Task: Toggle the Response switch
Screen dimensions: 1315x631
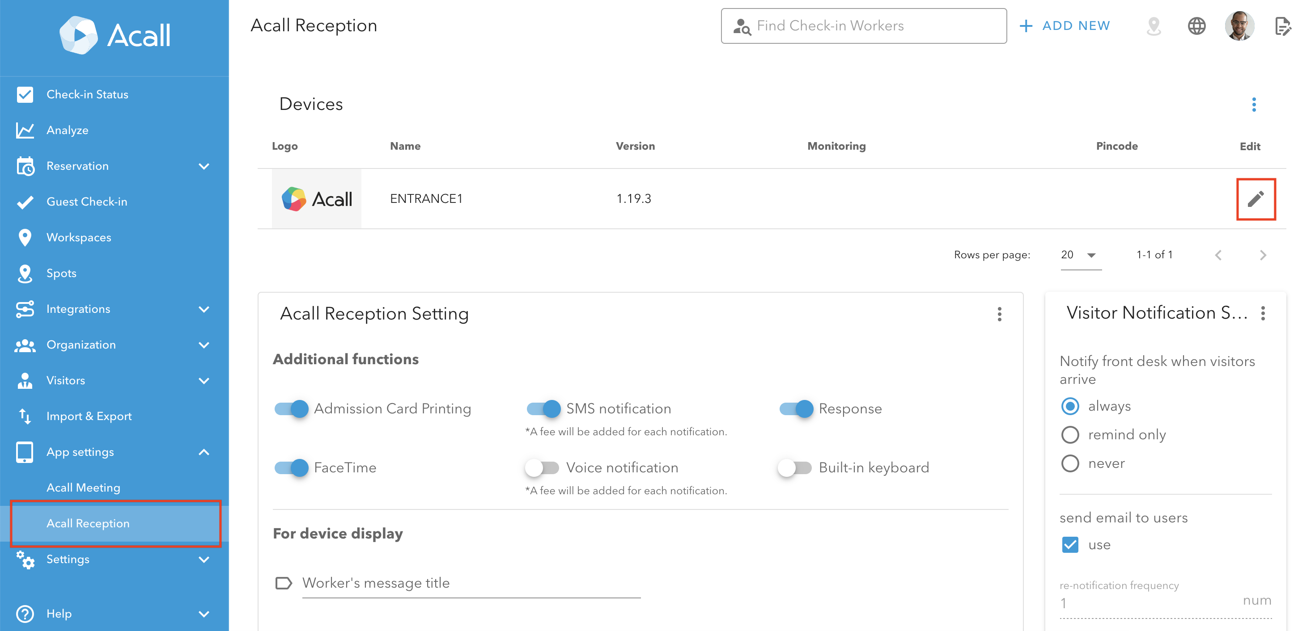Action: coord(796,409)
